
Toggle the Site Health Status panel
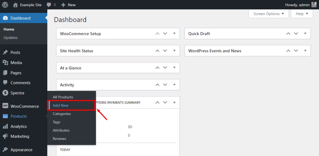174,51
